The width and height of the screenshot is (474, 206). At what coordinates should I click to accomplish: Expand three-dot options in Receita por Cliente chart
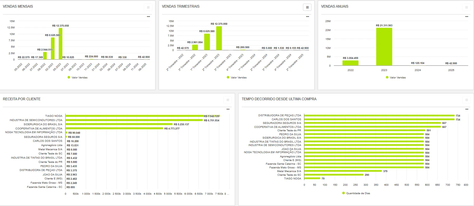[228, 109]
